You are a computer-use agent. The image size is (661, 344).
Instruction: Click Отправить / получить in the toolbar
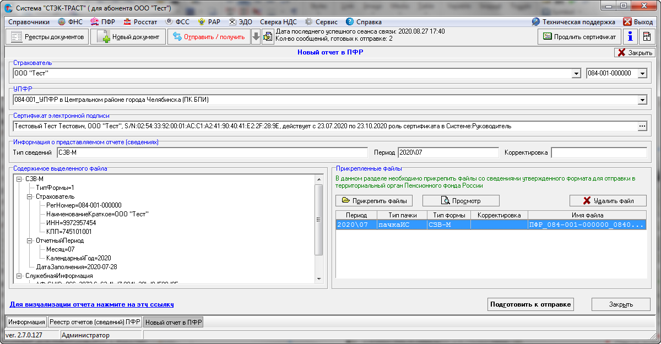pyautogui.click(x=209, y=37)
